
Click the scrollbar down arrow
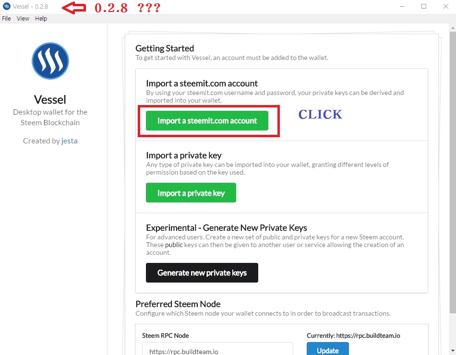click(453, 351)
